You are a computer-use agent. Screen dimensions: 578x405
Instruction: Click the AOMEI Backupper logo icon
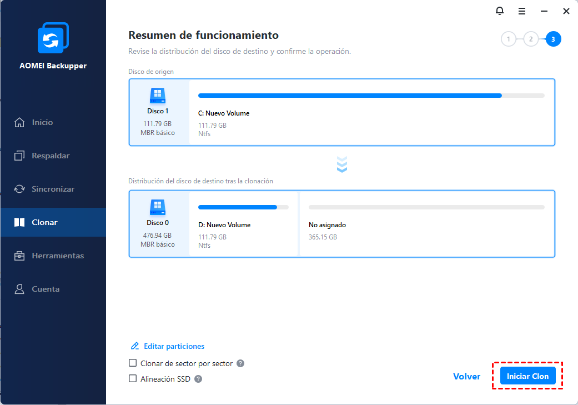[x=53, y=38]
